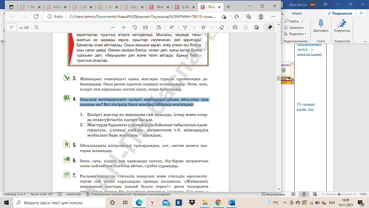This screenshot has width=369, height=208.
Task: Unpin the PDF toolbar
Action: pos(270,27)
